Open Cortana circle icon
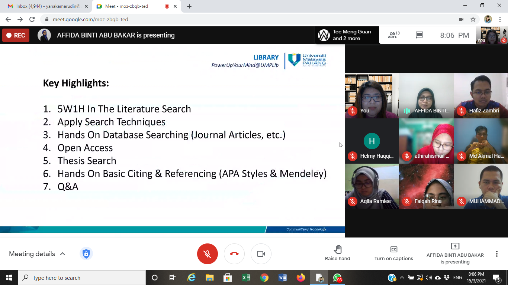The width and height of the screenshot is (508, 285). tap(155, 278)
